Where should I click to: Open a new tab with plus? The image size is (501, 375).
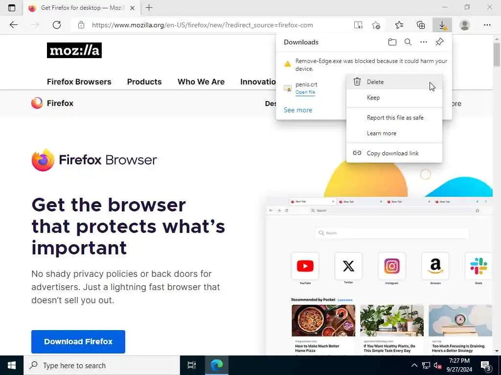[149, 8]
